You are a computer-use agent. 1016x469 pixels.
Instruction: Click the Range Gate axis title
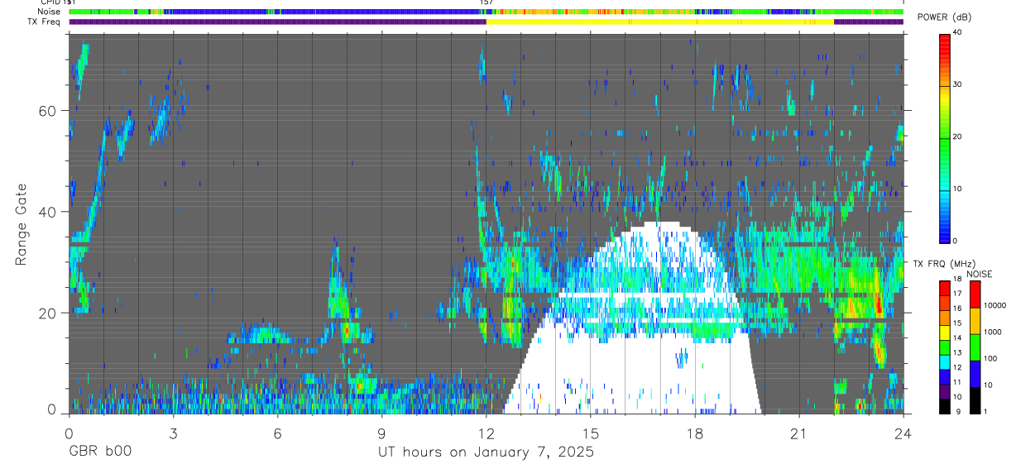(22, 224)
